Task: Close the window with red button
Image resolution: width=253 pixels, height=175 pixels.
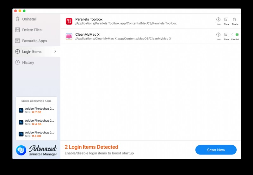Action: pyautogui.click(x=15, y=11)
